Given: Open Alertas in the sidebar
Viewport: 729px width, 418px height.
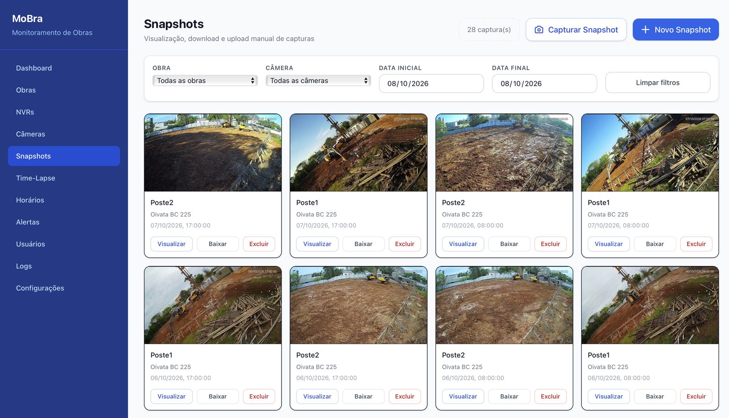Looking at the screenshot, I should 64,222.
